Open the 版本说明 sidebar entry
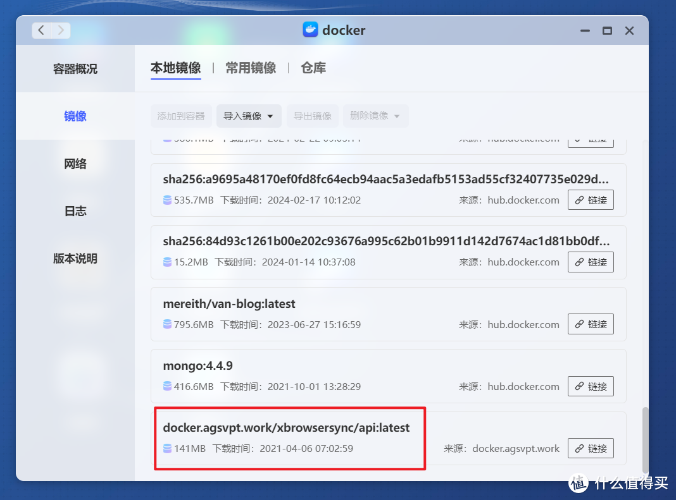 (75, 258)
